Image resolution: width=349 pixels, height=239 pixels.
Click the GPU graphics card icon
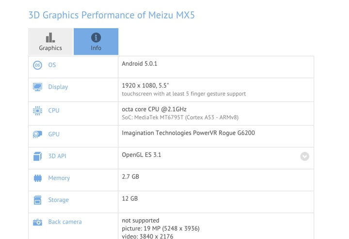tap(37, 134)
